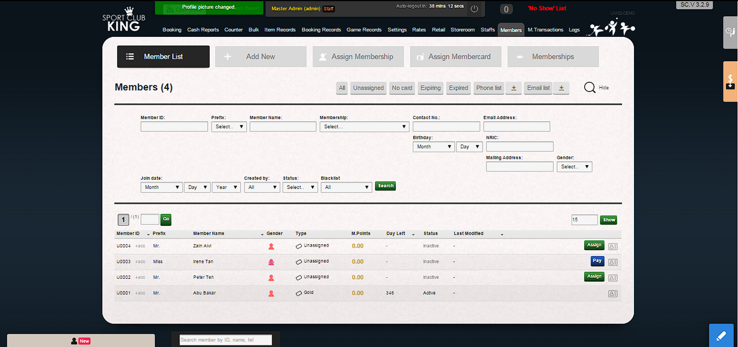Viewport: 738px width, 347px height.
Task: Download the email list
Action: pos(562,88)
